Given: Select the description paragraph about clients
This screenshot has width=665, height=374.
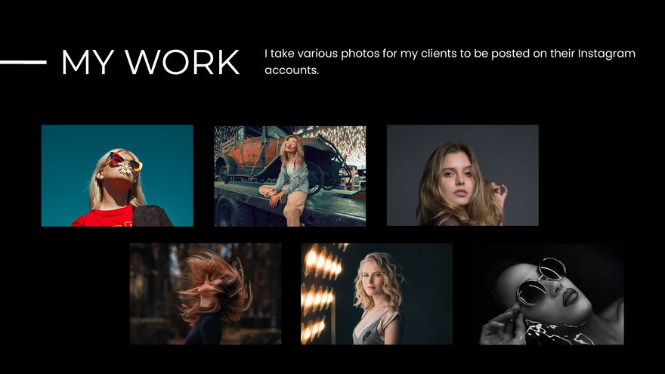Looking at the screenshot, I should point(450,62).
